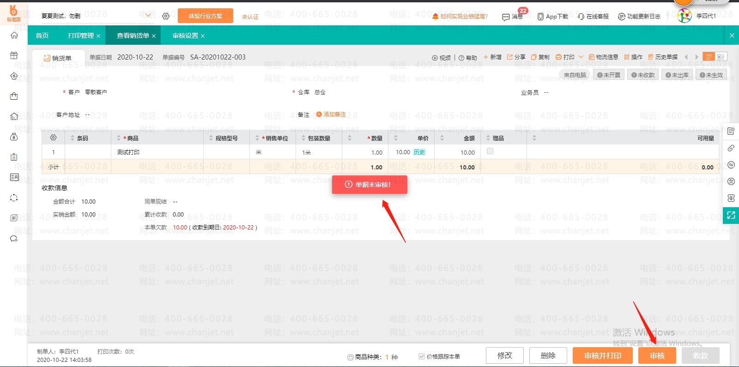Click 新增 to create a new document

coord(492,57)
